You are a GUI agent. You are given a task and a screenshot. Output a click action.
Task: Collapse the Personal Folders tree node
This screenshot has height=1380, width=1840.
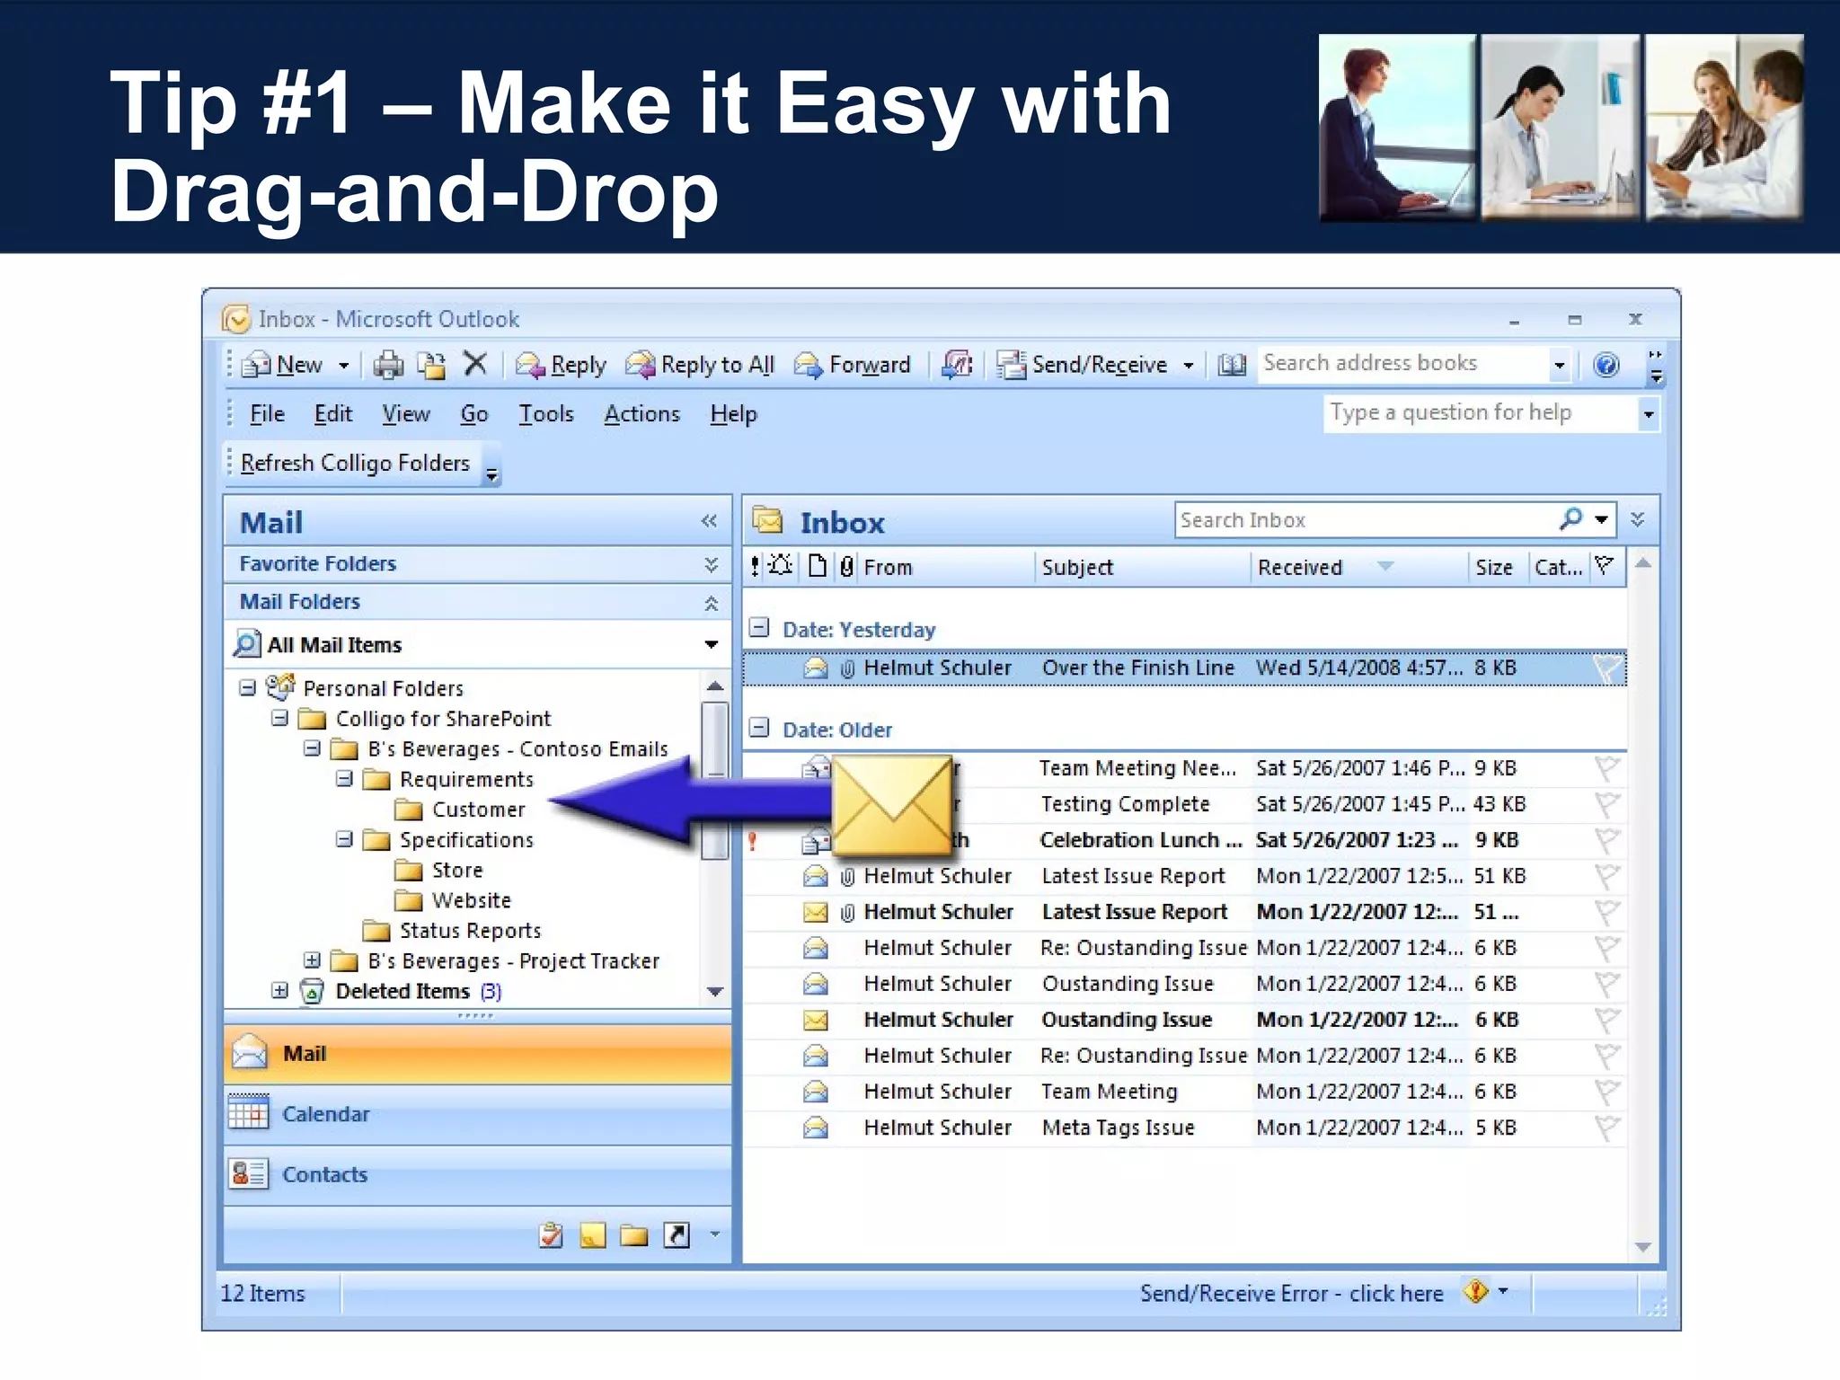pos(247,688)
